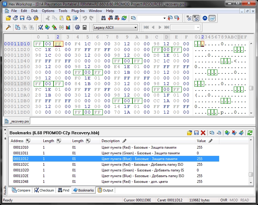Switch to the Output results tab
Viewport: 258px width, 205px height.
pyautogui.click(x=106, y=190)
